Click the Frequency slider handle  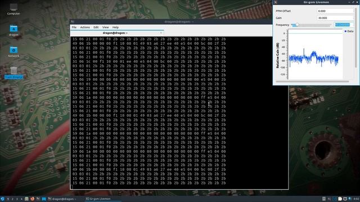[x=297, y=25]
